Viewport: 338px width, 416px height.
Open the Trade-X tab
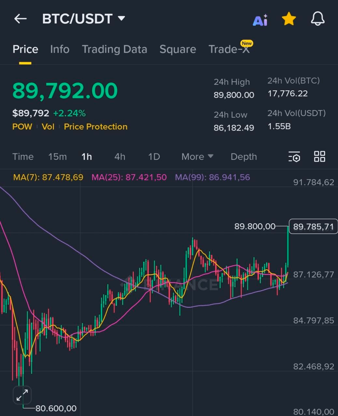(x=229, y=49)
